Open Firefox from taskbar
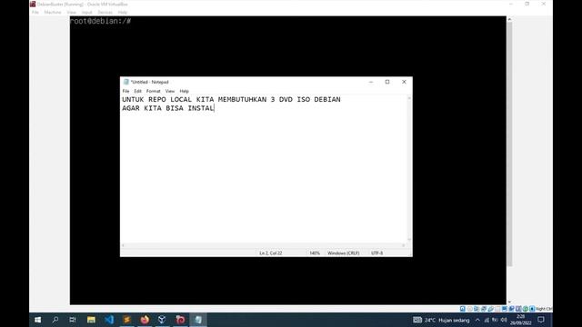 [145, 320]
